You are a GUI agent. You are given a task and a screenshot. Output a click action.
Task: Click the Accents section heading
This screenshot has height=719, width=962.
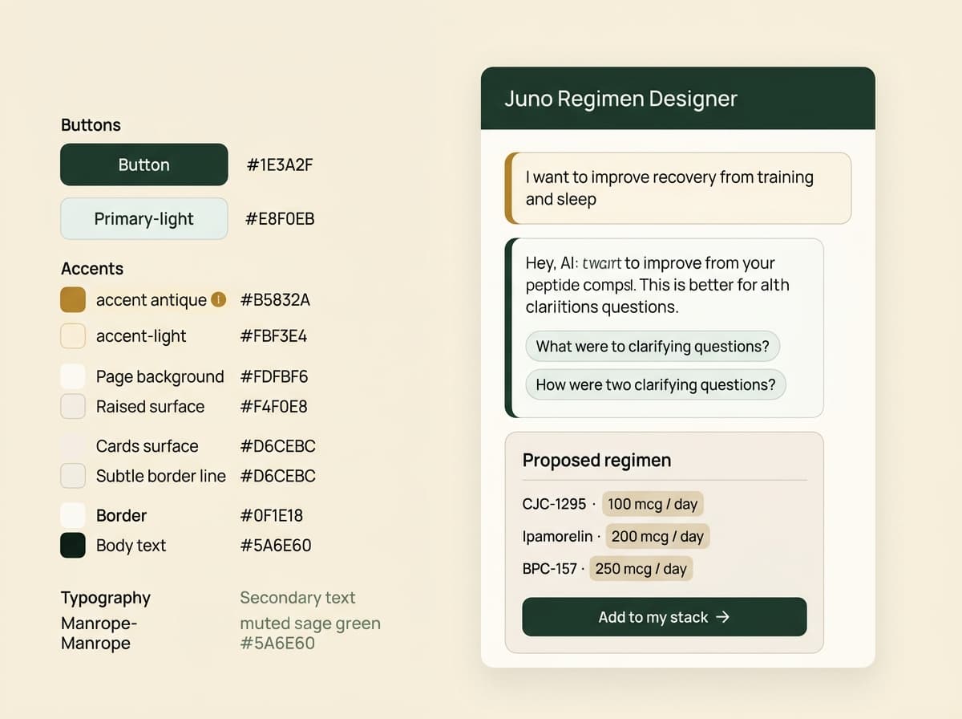click(92, 269)
